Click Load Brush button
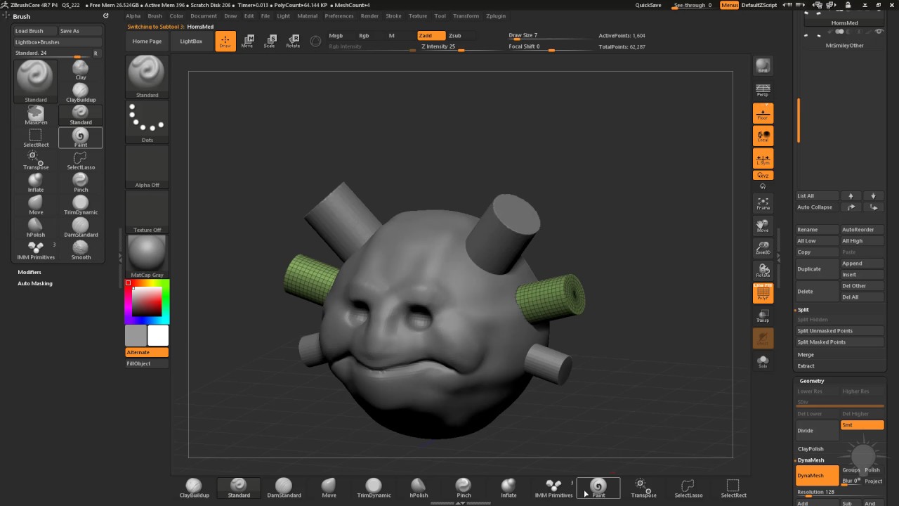The image size is (899, 506). pyautogui.click(x=35, y=31)
